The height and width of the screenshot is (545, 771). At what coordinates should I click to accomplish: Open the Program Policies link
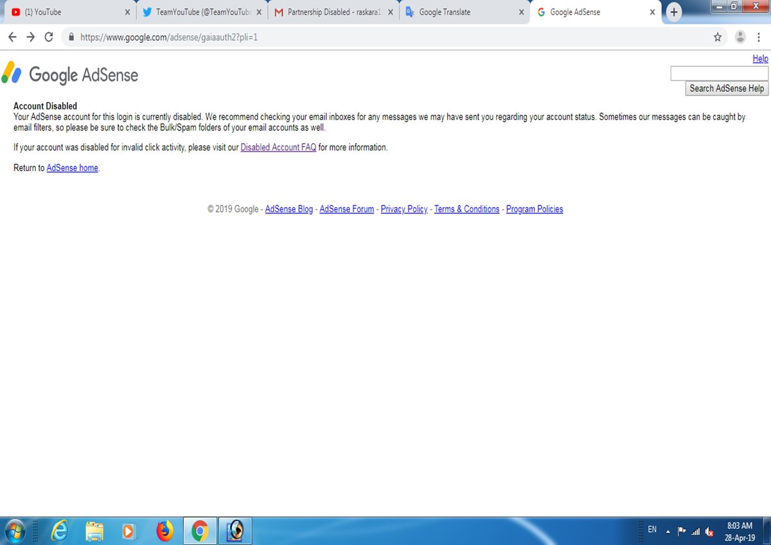(x=535, y=209)
